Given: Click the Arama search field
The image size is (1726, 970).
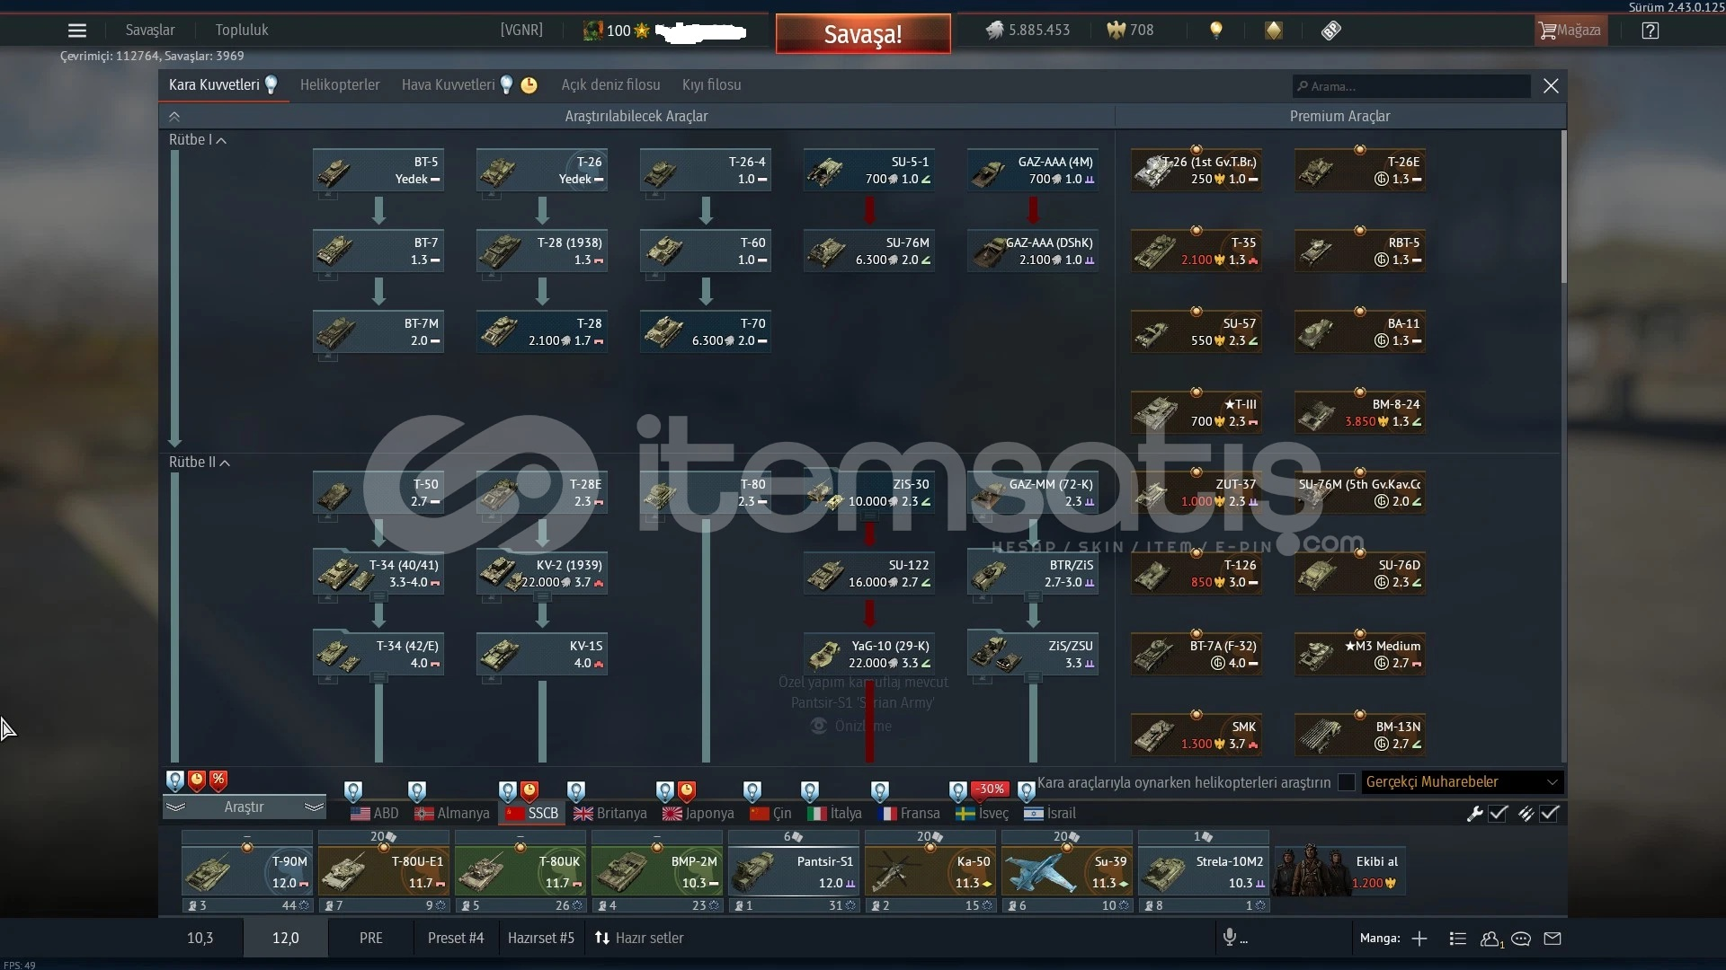Looking at the screenshot, I should click(1411, 86).
